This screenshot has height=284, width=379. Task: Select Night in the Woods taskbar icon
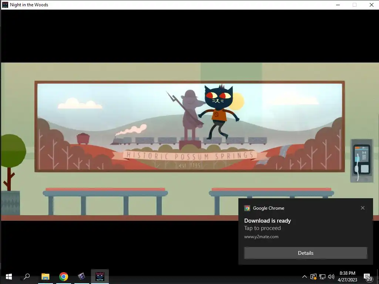[x=100, y=277]
